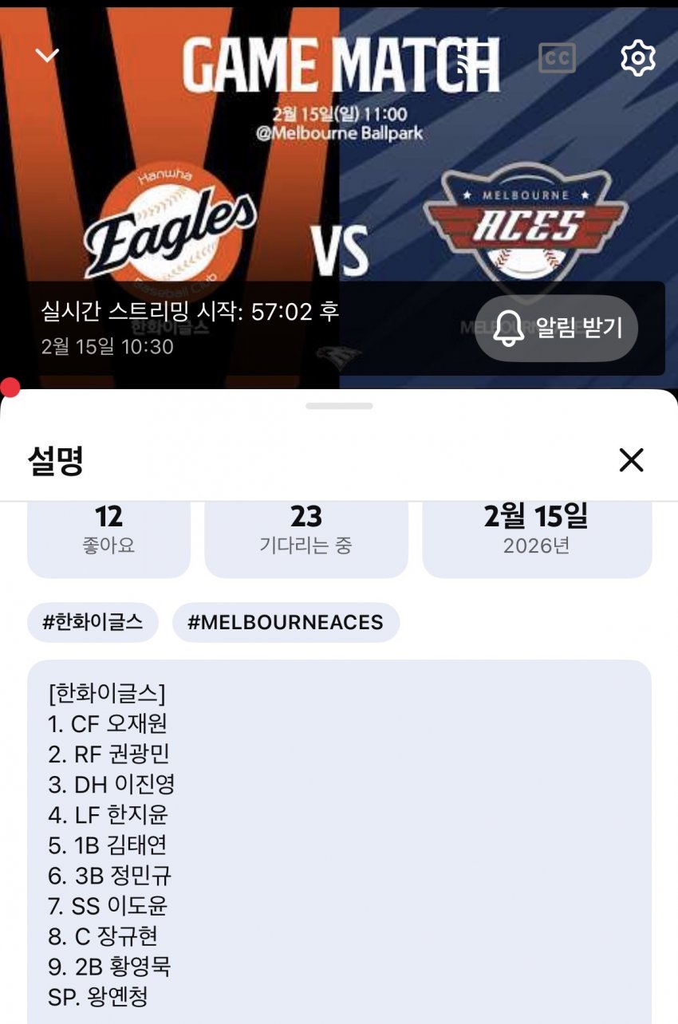Tap the 23 기다리는 중 waiting card
This screenshot has height=1024, width=678.
coord(306,533)
